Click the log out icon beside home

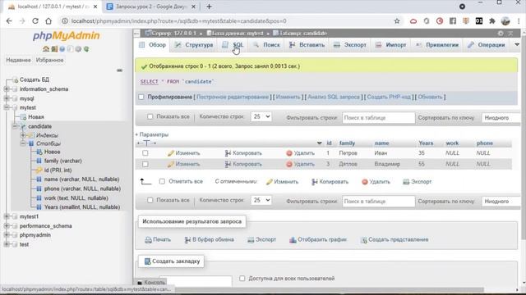pos(54,49)
